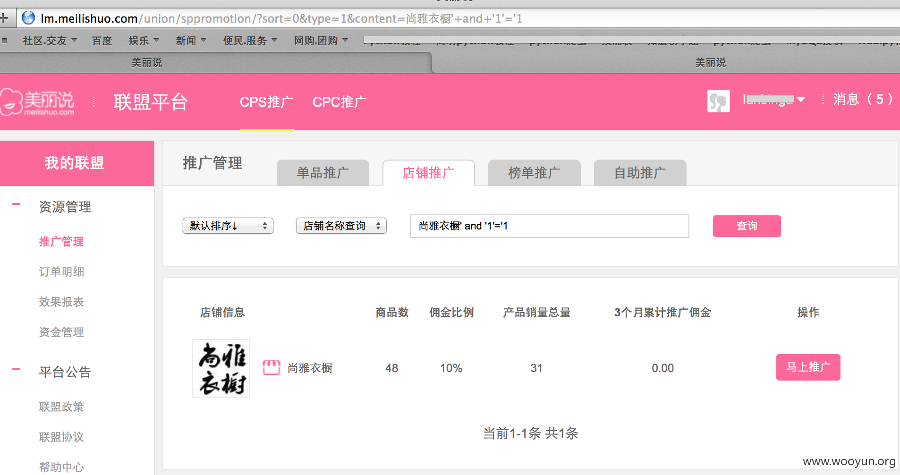The width and height of the screenshot is (900, 475).
Task: Expand the 社区.交友 bookmark folder
Action: coord(50,41)
